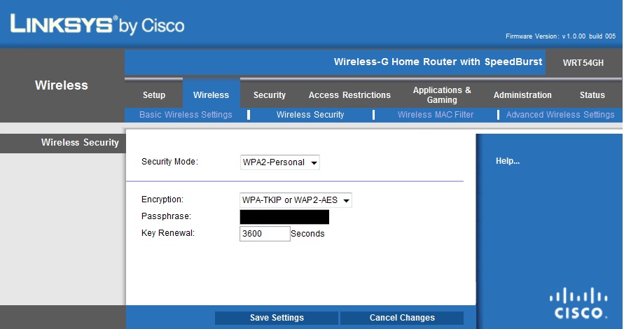The width and height of the screenshot is (624, 329).
Task: Expand the Encryption dropdown
Action: pyautogui.click(x=296, y=200)
